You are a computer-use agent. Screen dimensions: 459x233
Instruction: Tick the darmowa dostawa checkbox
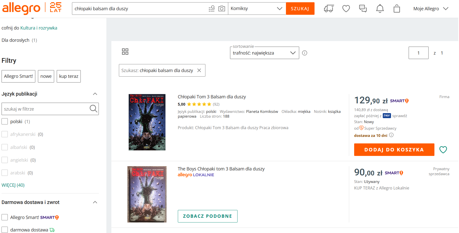pos(5,230)
